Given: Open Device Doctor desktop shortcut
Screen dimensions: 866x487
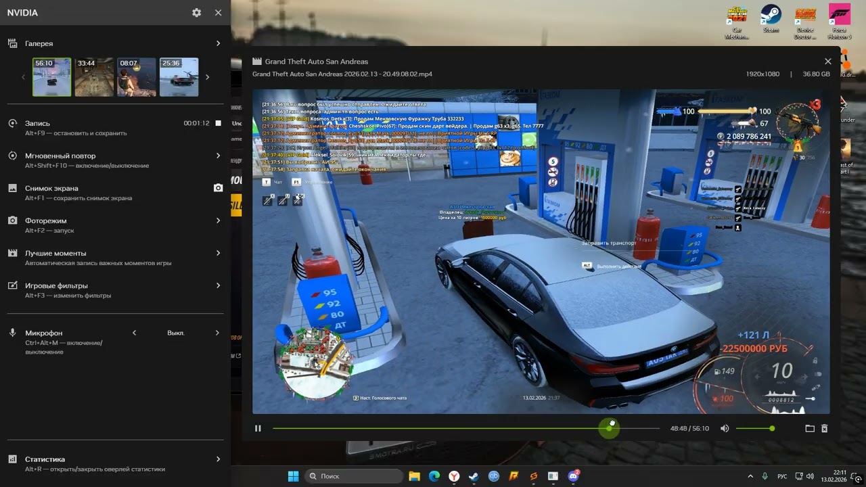Looking at the screenshot, I should point(805,22).
